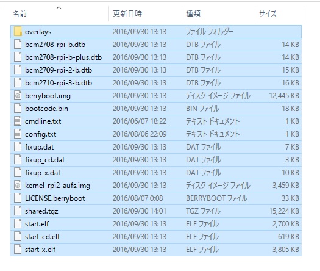Select file name bcm2710-rpi-3-b.dtb

(x=59, y=83)
